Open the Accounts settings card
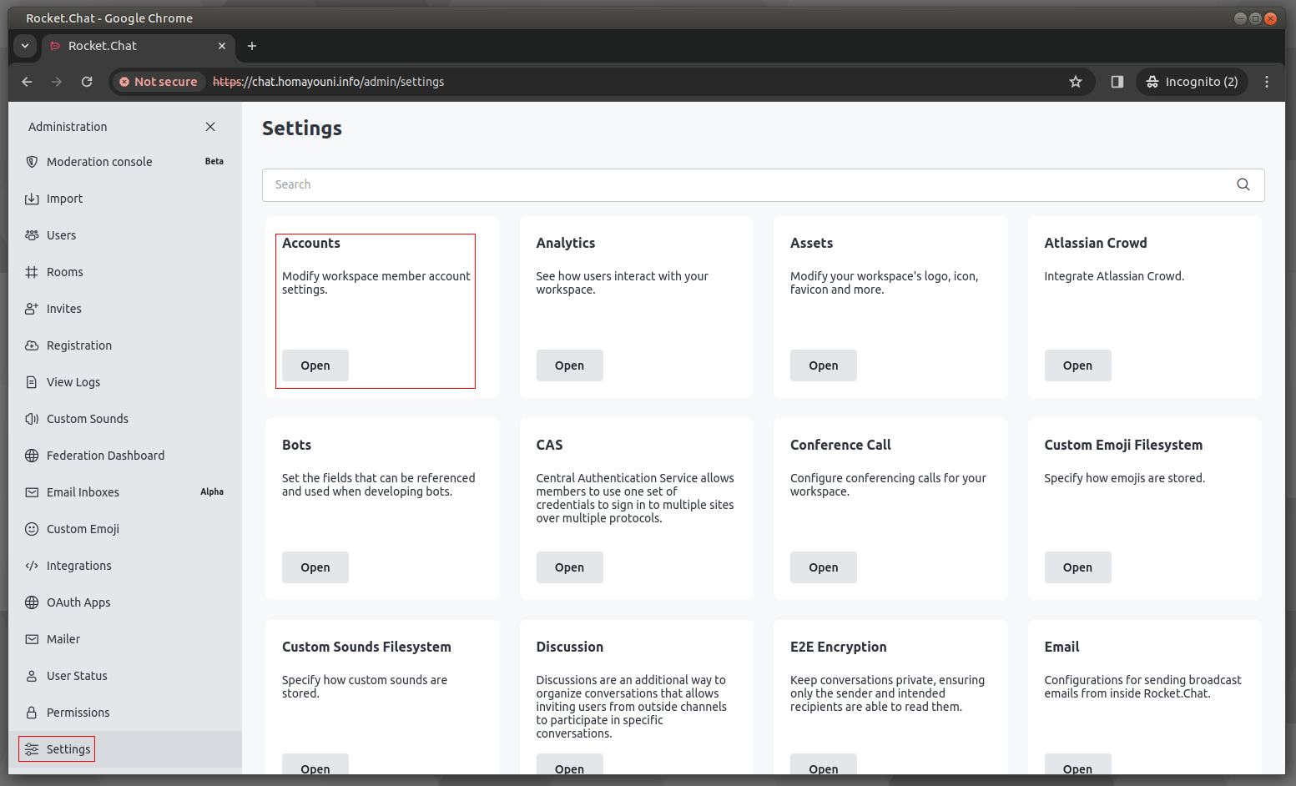 point(315,365)
